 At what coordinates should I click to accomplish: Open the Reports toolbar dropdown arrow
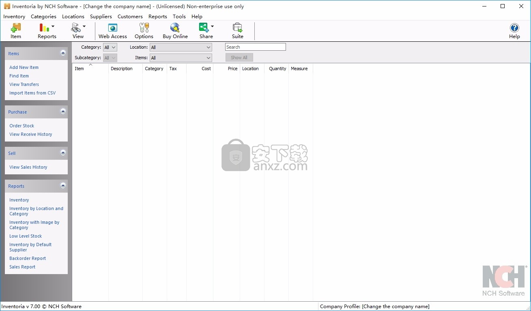[x=53, y=26]
